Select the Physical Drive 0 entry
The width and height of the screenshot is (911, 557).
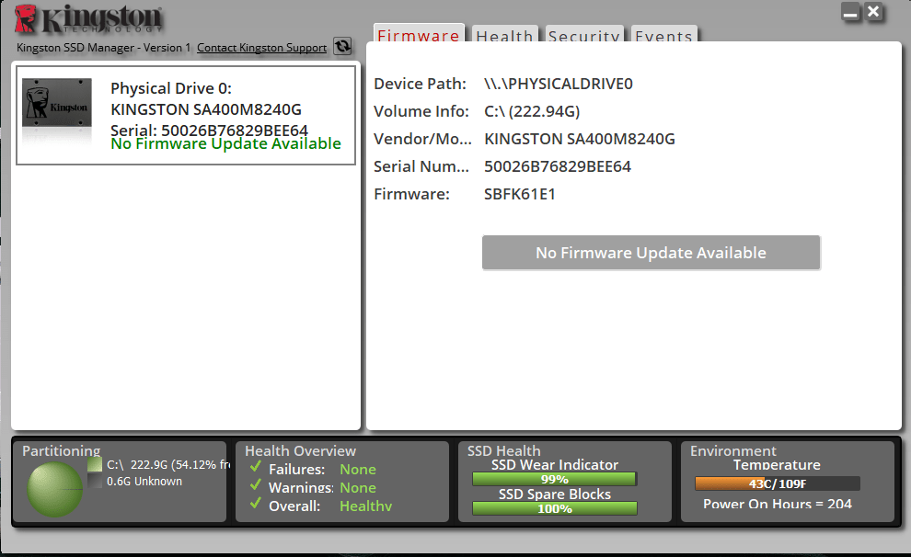pos(186,116)
